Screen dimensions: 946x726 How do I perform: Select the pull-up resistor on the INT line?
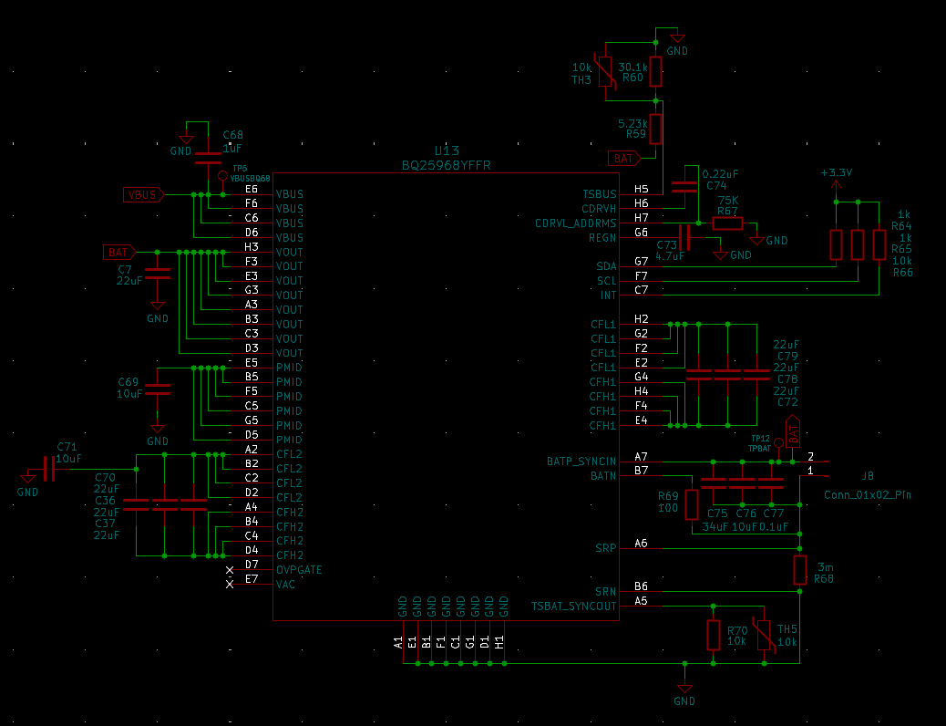tap(879, 245)
